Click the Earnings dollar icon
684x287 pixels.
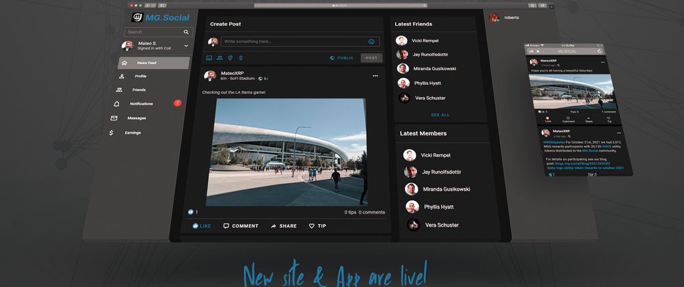[111, 133]
